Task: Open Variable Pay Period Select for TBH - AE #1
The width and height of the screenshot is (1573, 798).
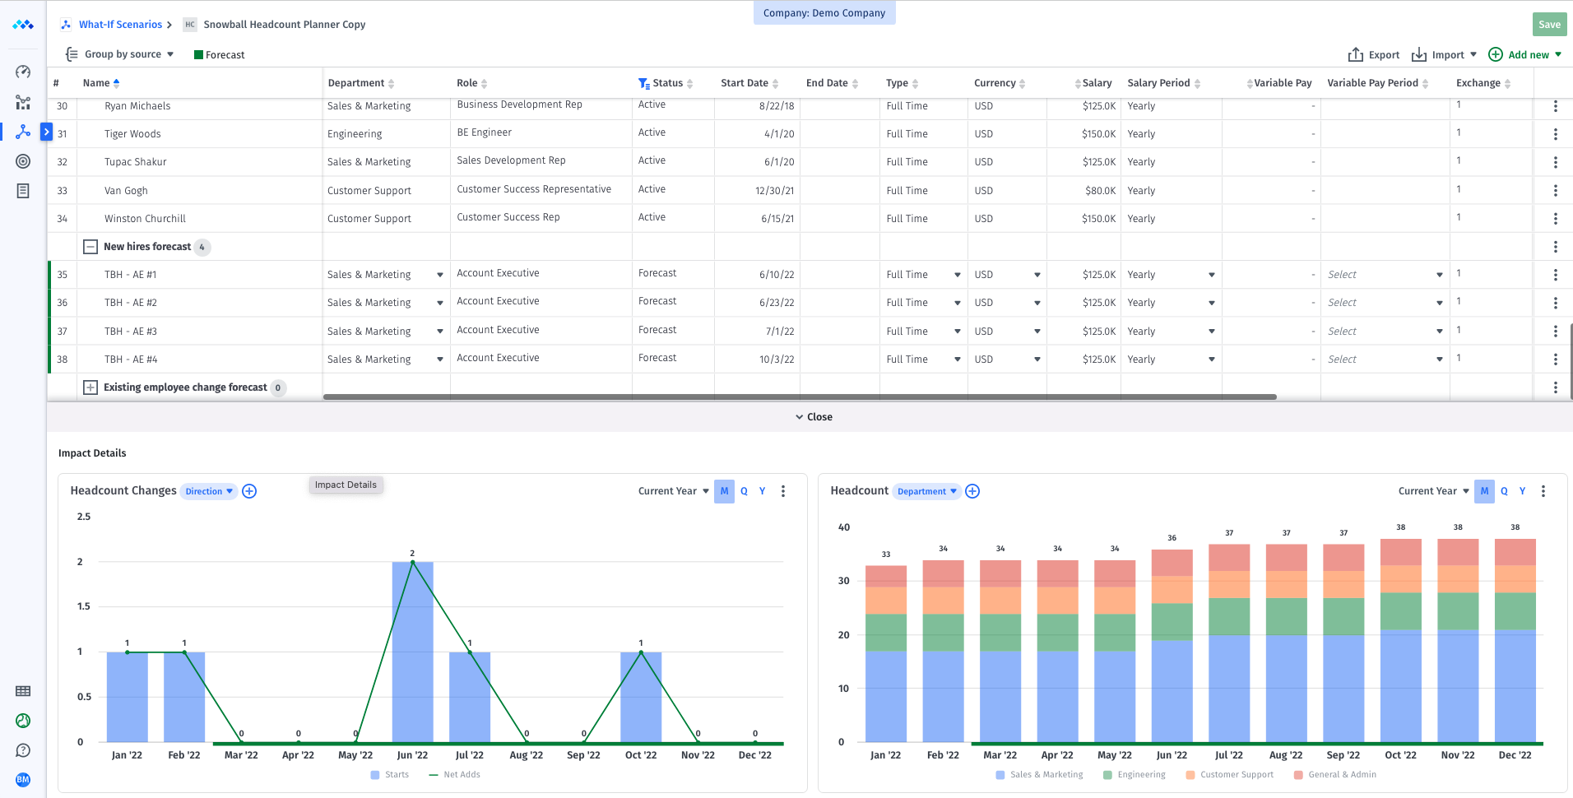Action: [x=1385, y=275]
